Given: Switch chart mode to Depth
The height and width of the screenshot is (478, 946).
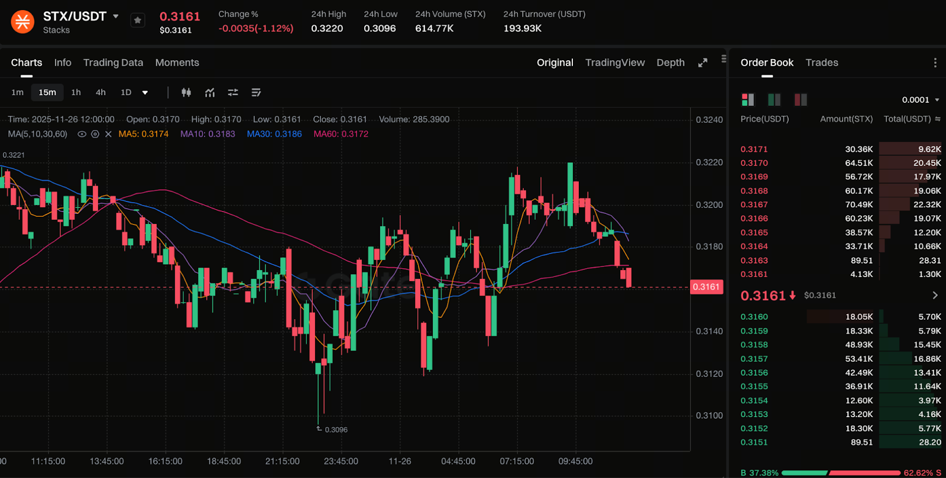Looking at the screenshot, I should click(670, 63).
